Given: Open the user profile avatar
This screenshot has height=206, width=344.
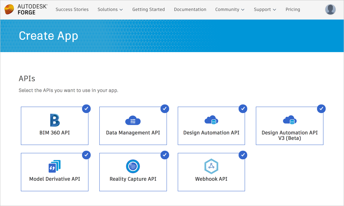Looking at the screenshot, I should (330, 10).
